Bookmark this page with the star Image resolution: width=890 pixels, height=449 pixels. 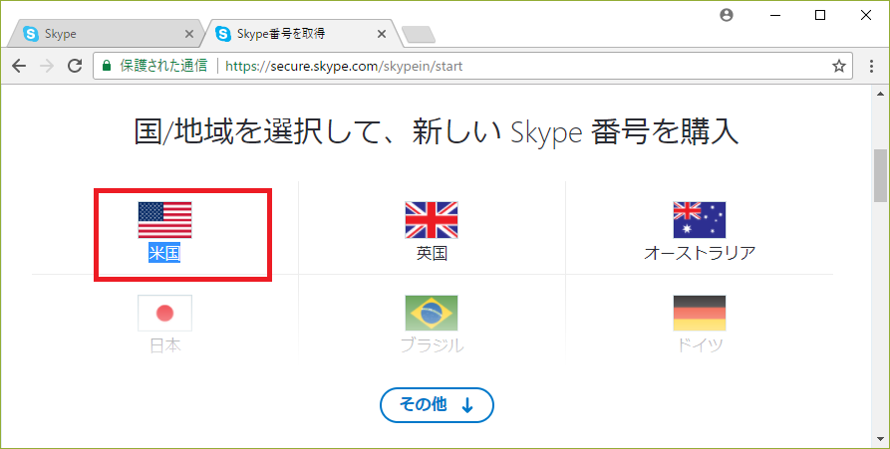[839, 66]
